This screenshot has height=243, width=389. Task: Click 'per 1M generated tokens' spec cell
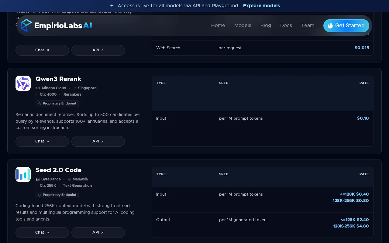[244, 220]
